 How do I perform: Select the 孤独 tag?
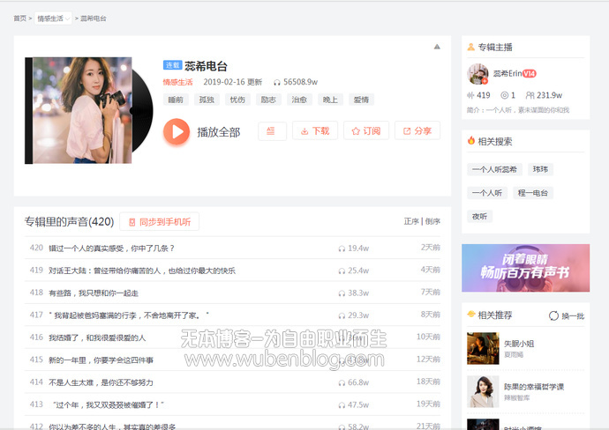[207, 100]
